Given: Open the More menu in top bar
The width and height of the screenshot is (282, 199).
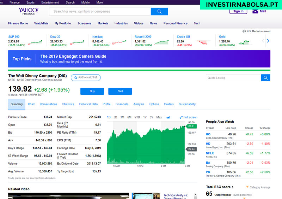Looking at the screenshot, I should point(99,2).
